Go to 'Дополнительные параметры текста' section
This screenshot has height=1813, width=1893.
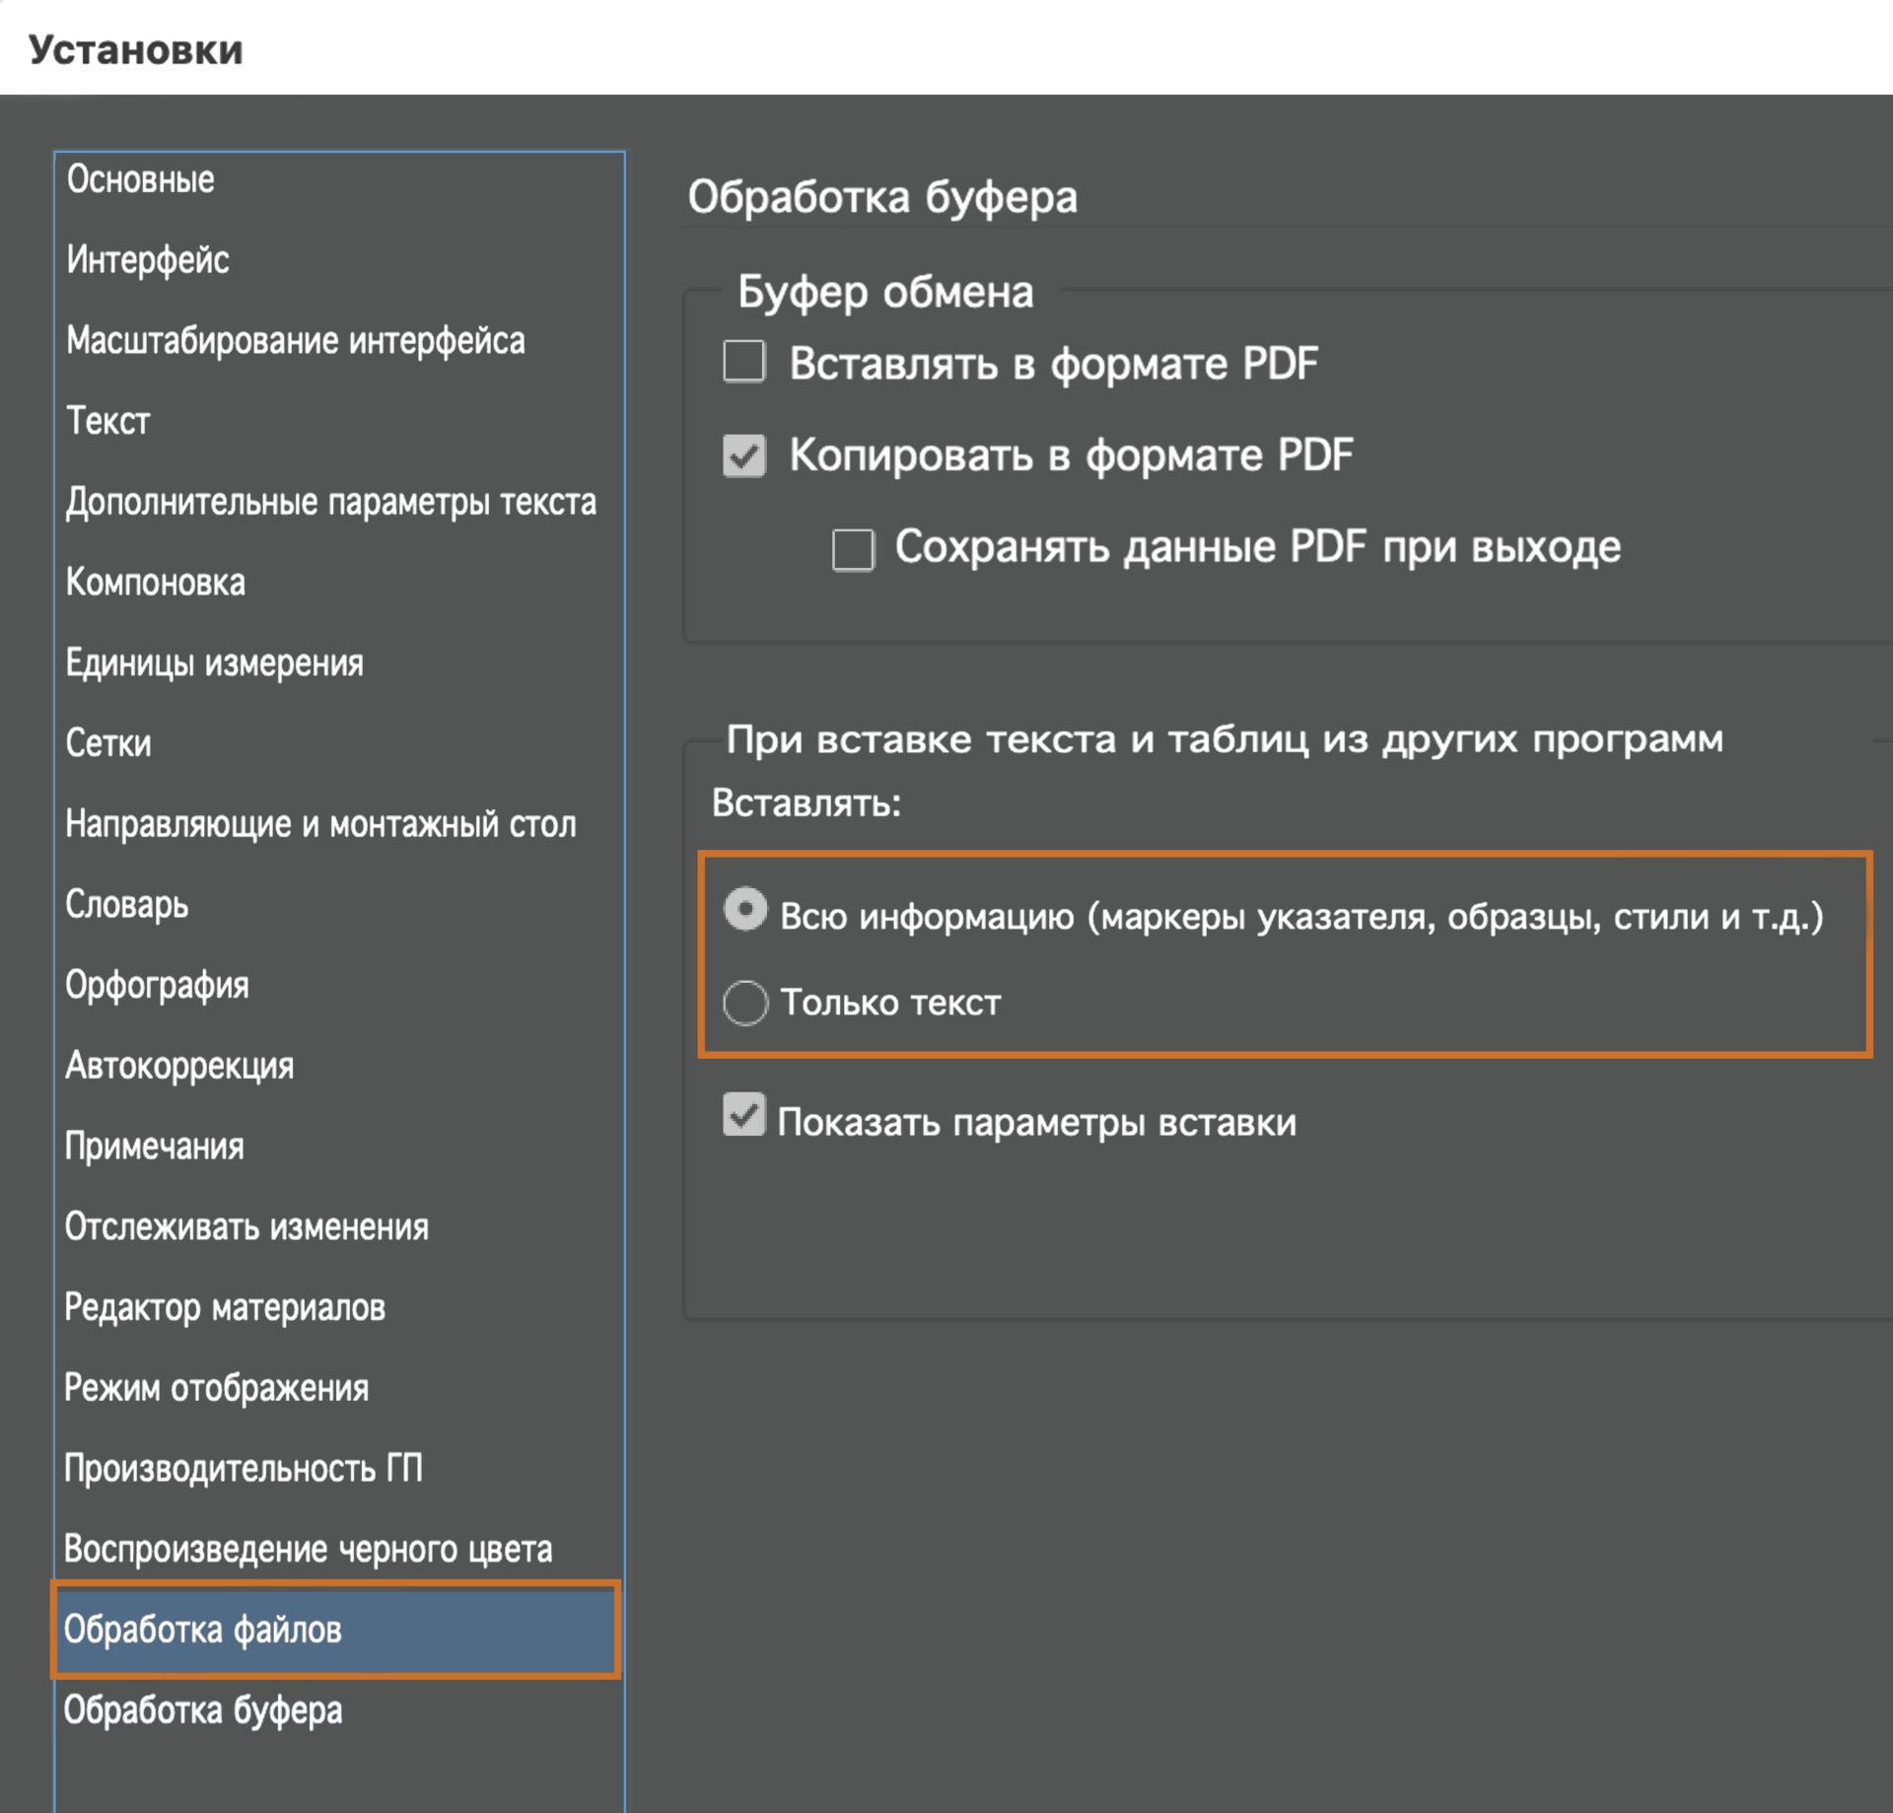click(330, 502)
